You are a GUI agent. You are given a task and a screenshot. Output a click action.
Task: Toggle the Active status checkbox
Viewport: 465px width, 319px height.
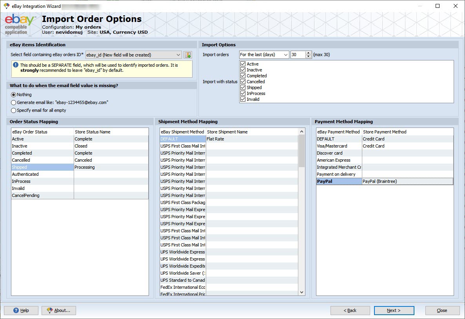243,64
